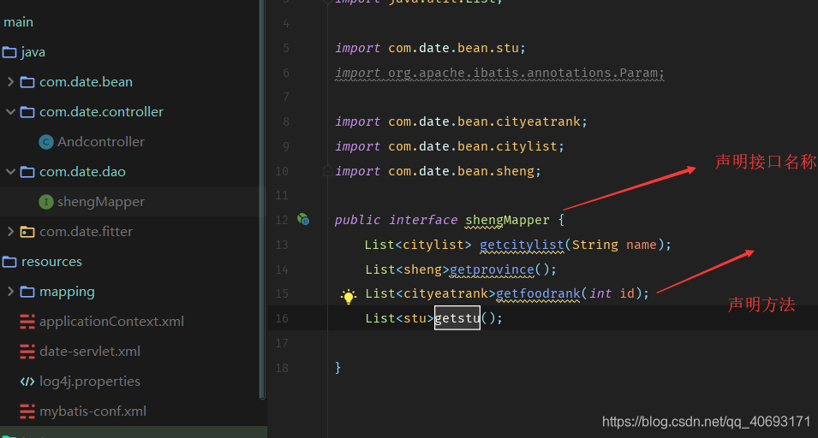The width and height of the screenshot is (818, 438).
Task: Click import com.date.bean.stu line
Action: tap(430, 48)
